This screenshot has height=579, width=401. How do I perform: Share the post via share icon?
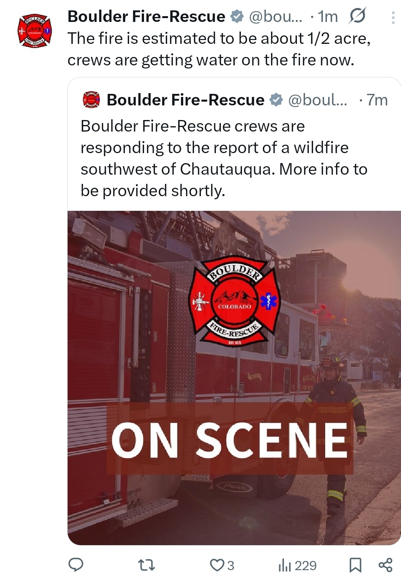pos(385,564)
